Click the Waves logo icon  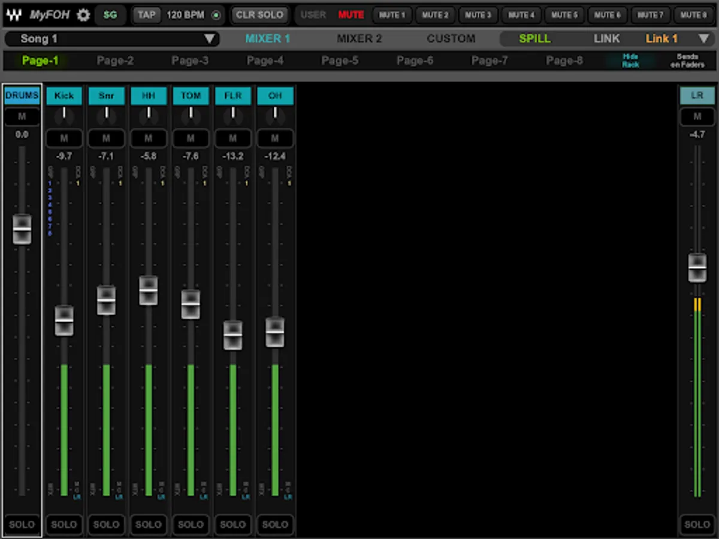point(14,15)
